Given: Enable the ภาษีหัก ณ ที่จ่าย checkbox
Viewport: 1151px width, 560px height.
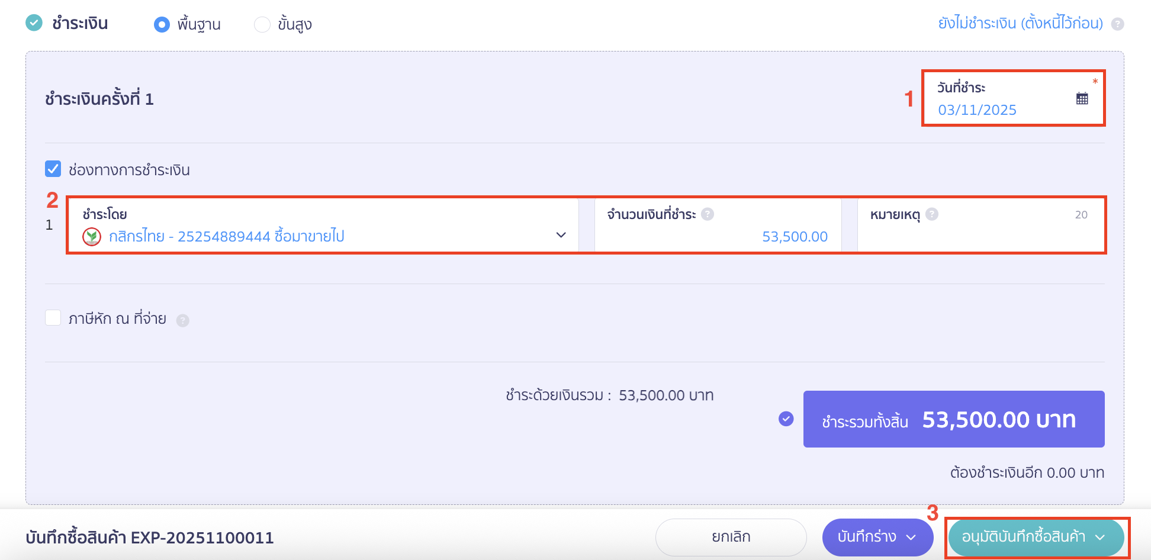Looking at the screenshot, I should pyautogui.click(x=53, y=318).
